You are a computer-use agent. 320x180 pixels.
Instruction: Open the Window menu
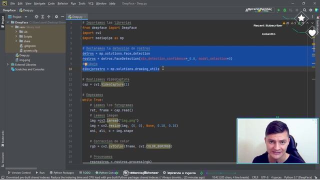pos(101,3)
